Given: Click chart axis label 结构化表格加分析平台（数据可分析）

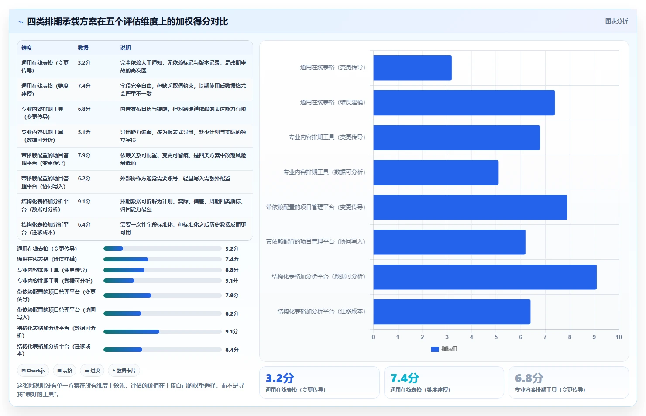Looking at the screenshot, I should click(319, 277).
